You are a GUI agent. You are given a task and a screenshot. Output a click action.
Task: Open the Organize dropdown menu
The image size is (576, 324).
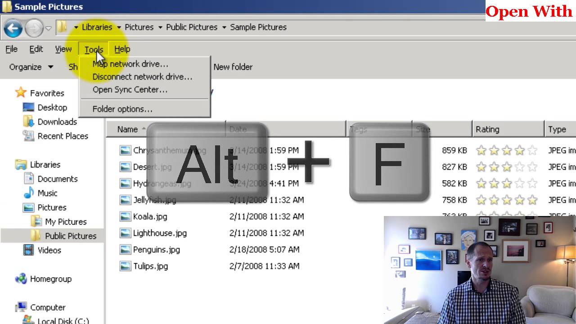click(x=31, y=67)
